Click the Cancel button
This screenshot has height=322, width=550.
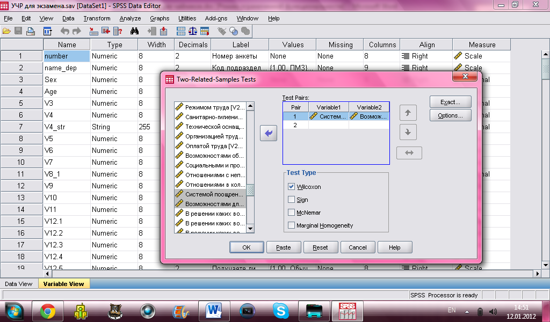coord(357,247)
